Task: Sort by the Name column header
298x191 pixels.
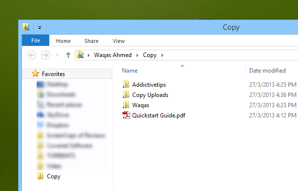Action: 130,71
